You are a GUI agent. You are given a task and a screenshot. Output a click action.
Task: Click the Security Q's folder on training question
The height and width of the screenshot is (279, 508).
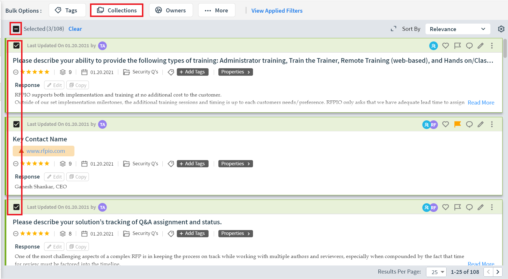[140, 72]
